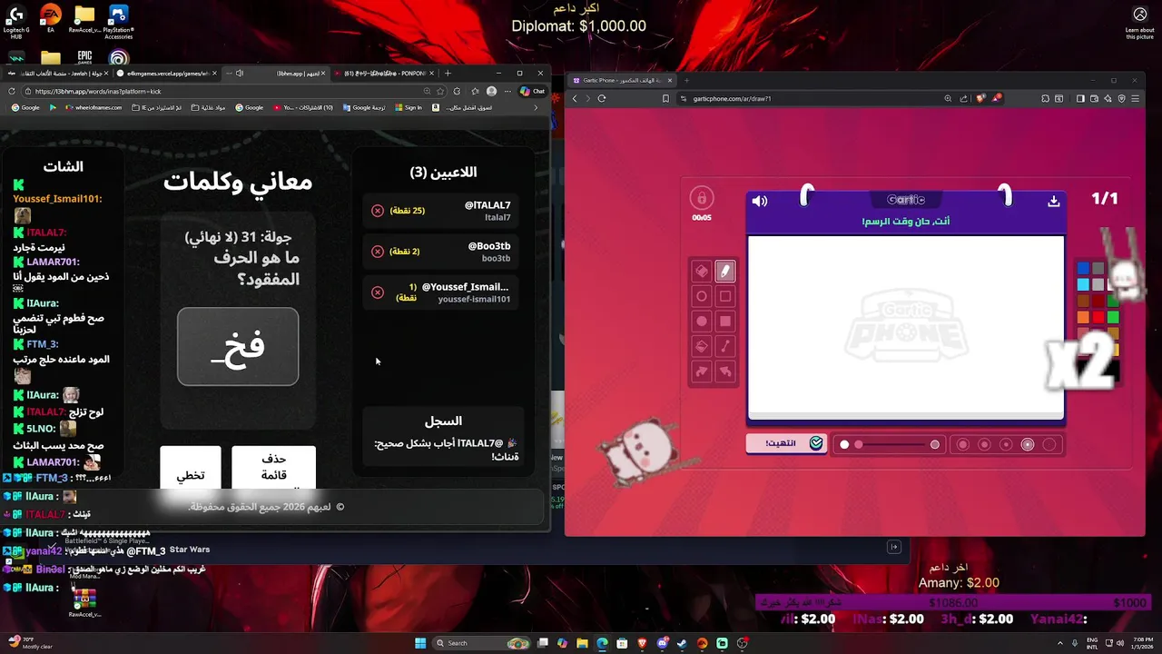Click the lock icon above the timer
This screenshot has width=1162, height=654.
pos(701,198)
